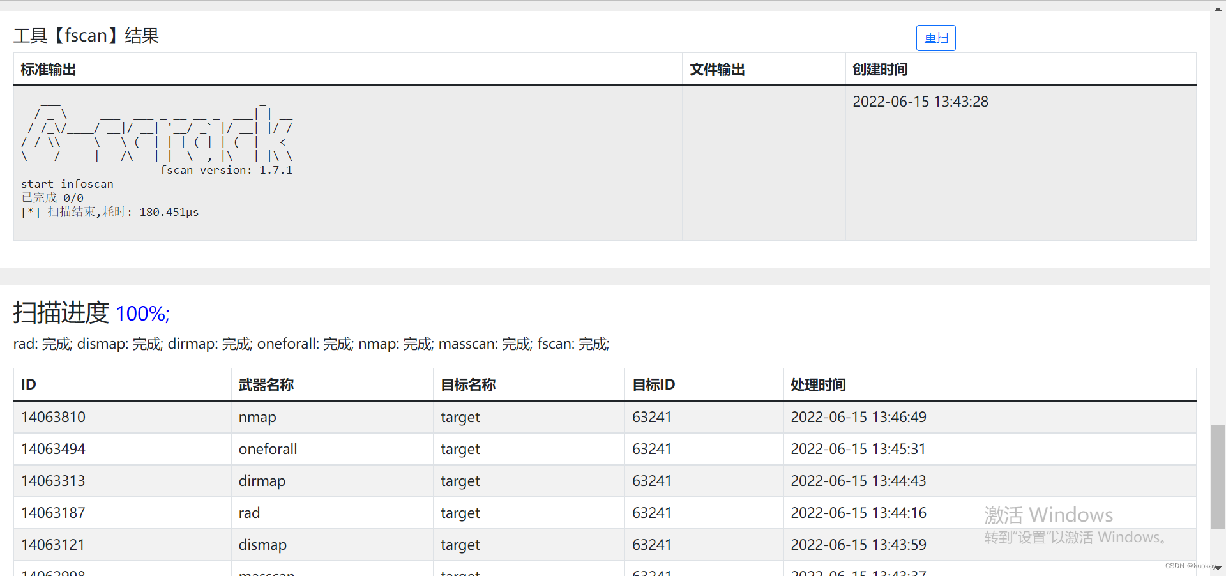
Task: Click time 2022-06-15 13:45:31
Action: [858, 449]
